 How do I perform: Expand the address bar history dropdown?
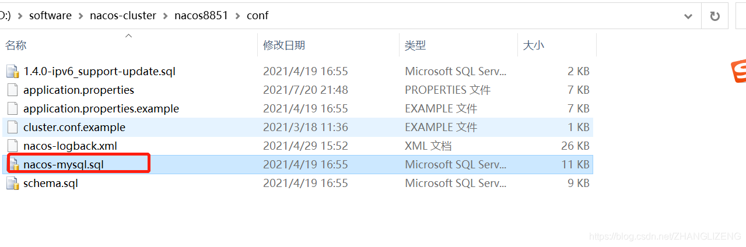(688, 16)
